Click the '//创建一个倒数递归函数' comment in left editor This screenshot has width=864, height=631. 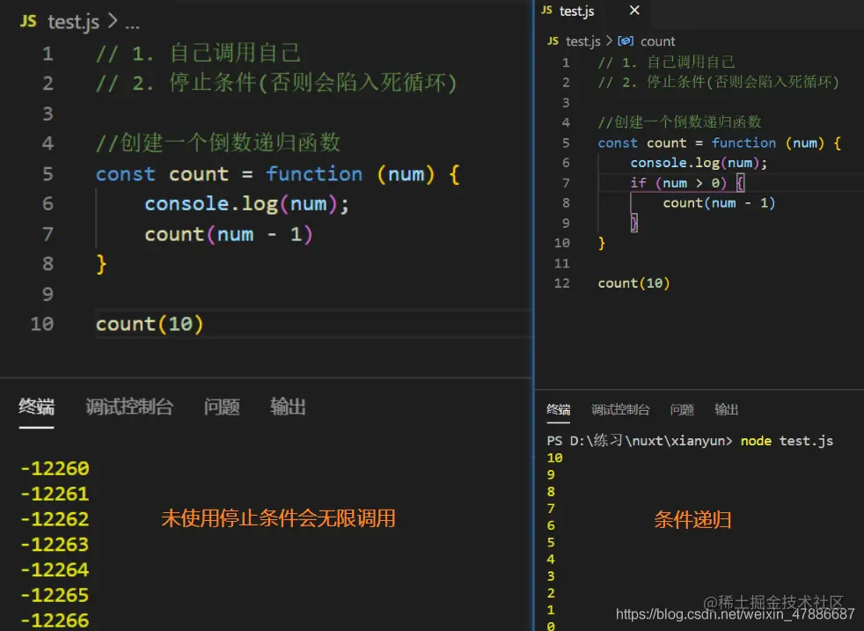[218, 143]
